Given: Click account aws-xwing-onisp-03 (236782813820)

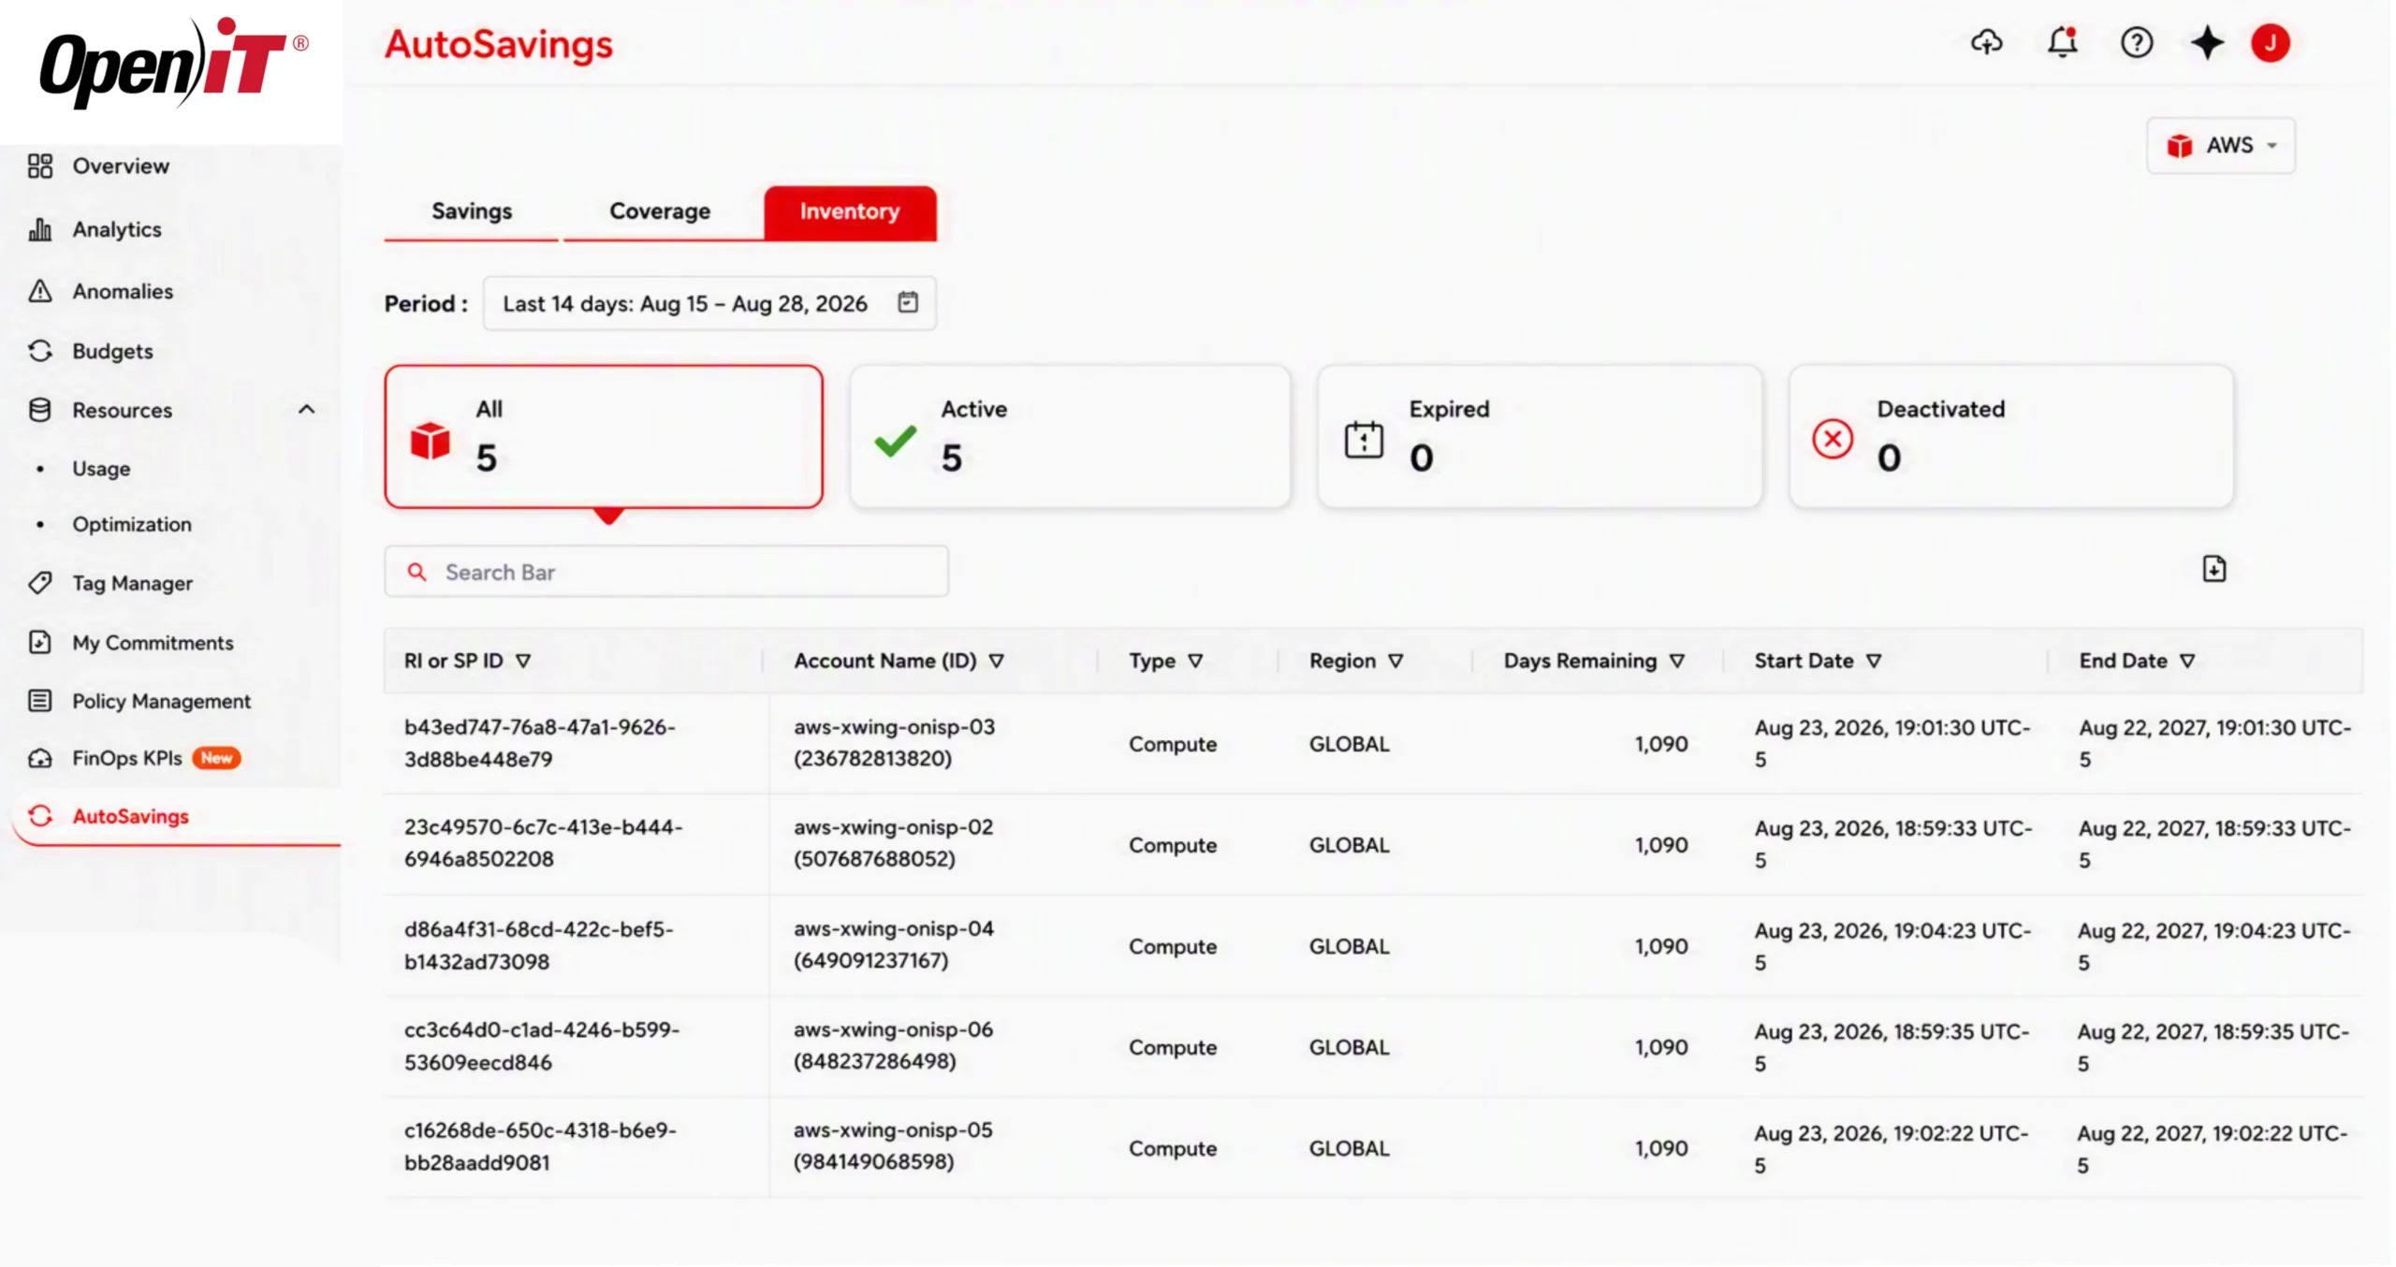Looking at the screenshot, I should coord(894,743).
